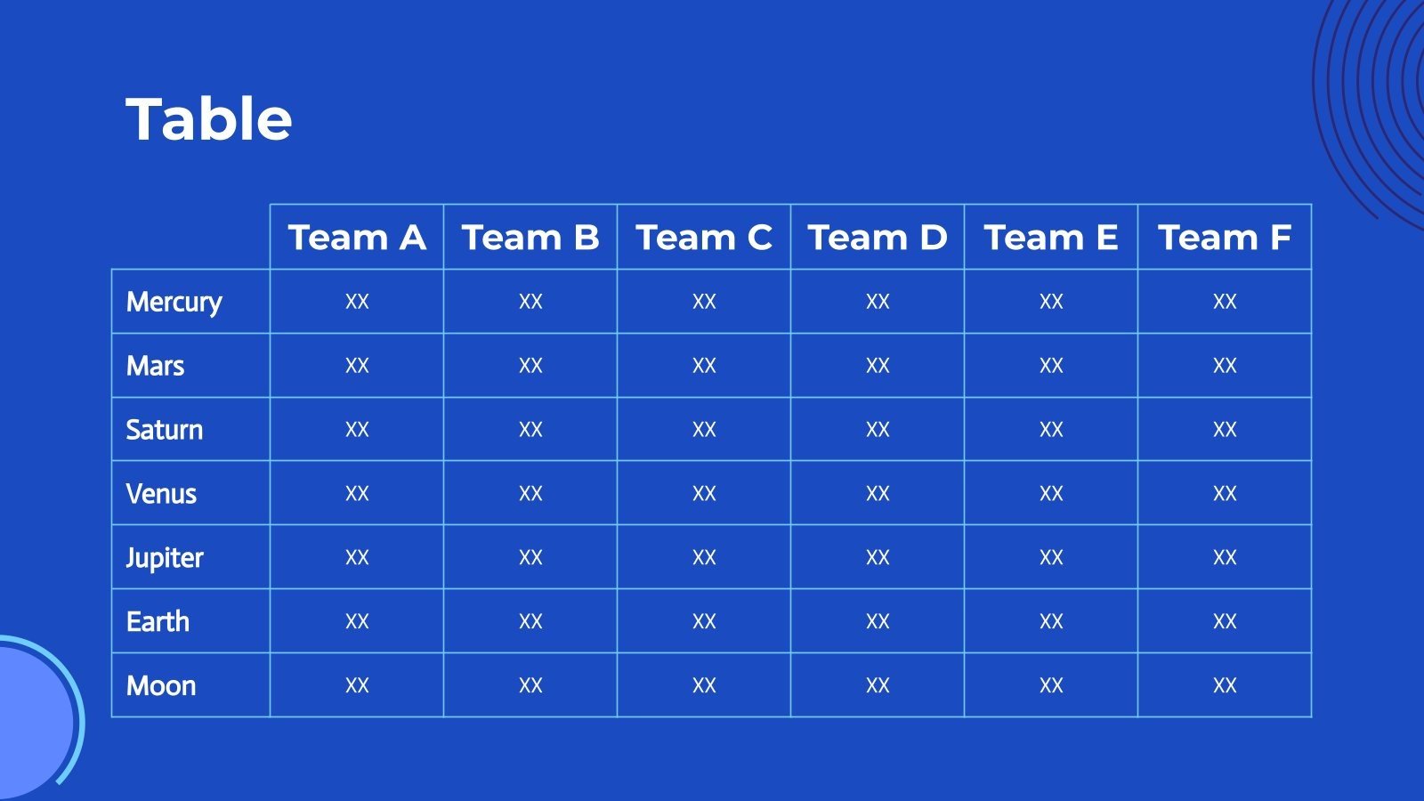
Task: Click the Moon row label
Action: point(161,685)
